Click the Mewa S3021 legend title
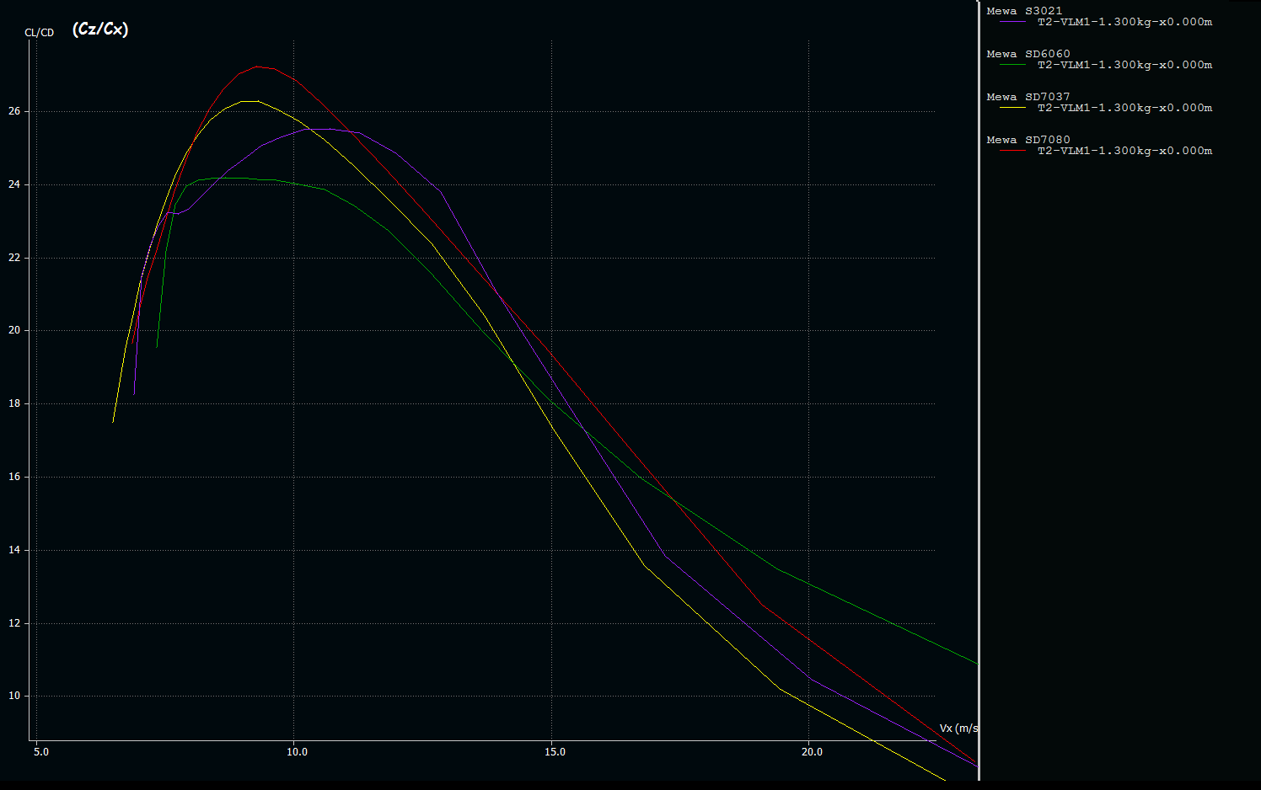Screen dimensions: 1261x790 click(x=1024, y=11)
